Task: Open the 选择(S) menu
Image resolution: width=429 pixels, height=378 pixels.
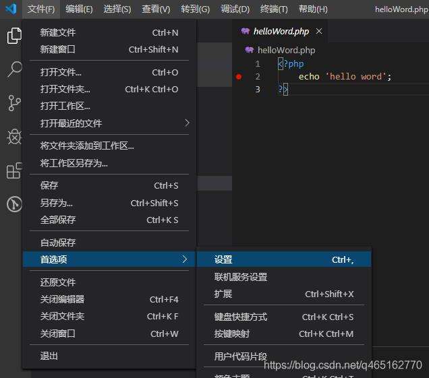Action: pyautogui.click(x=117, y=9)
